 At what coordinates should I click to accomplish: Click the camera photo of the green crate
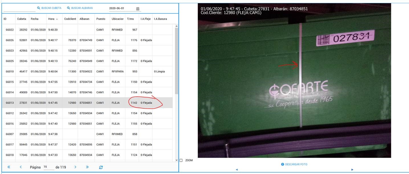point(294,80)
